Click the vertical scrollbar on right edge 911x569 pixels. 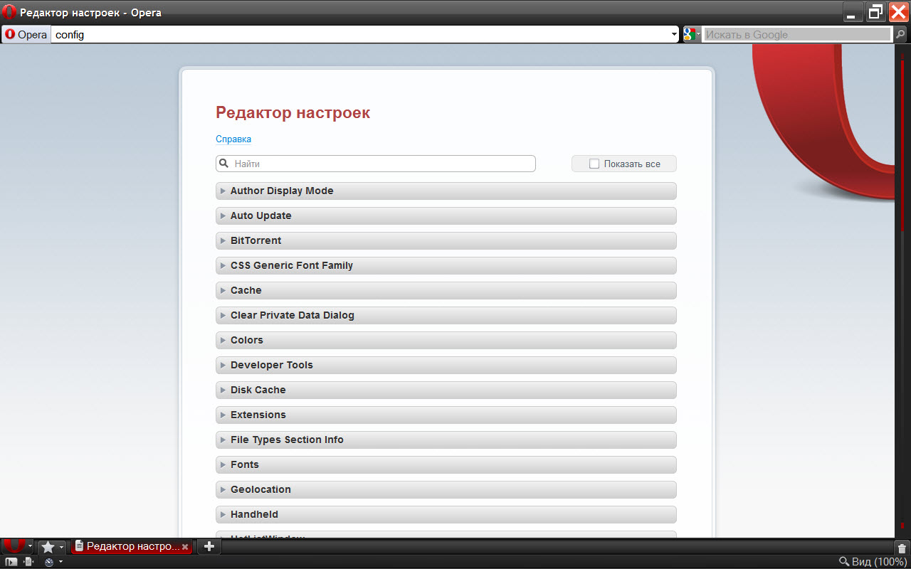(902, 291)
